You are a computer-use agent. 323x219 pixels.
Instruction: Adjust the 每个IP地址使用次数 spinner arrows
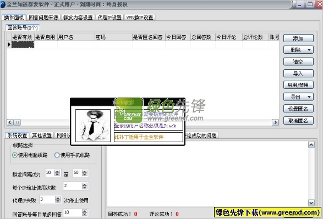coord(84,186)
